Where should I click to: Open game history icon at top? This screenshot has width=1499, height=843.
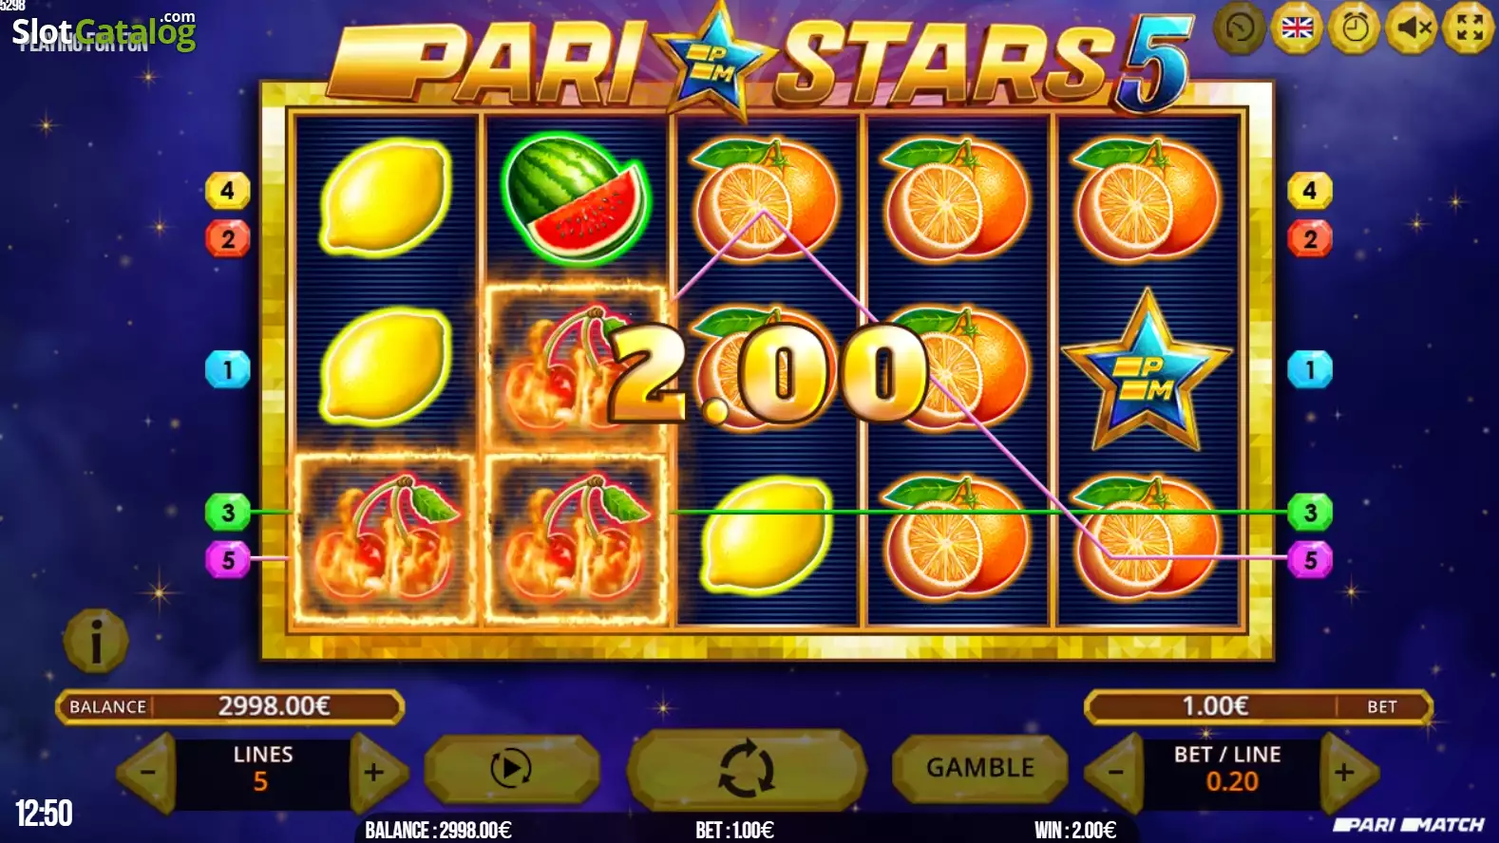pos(1240,28)
